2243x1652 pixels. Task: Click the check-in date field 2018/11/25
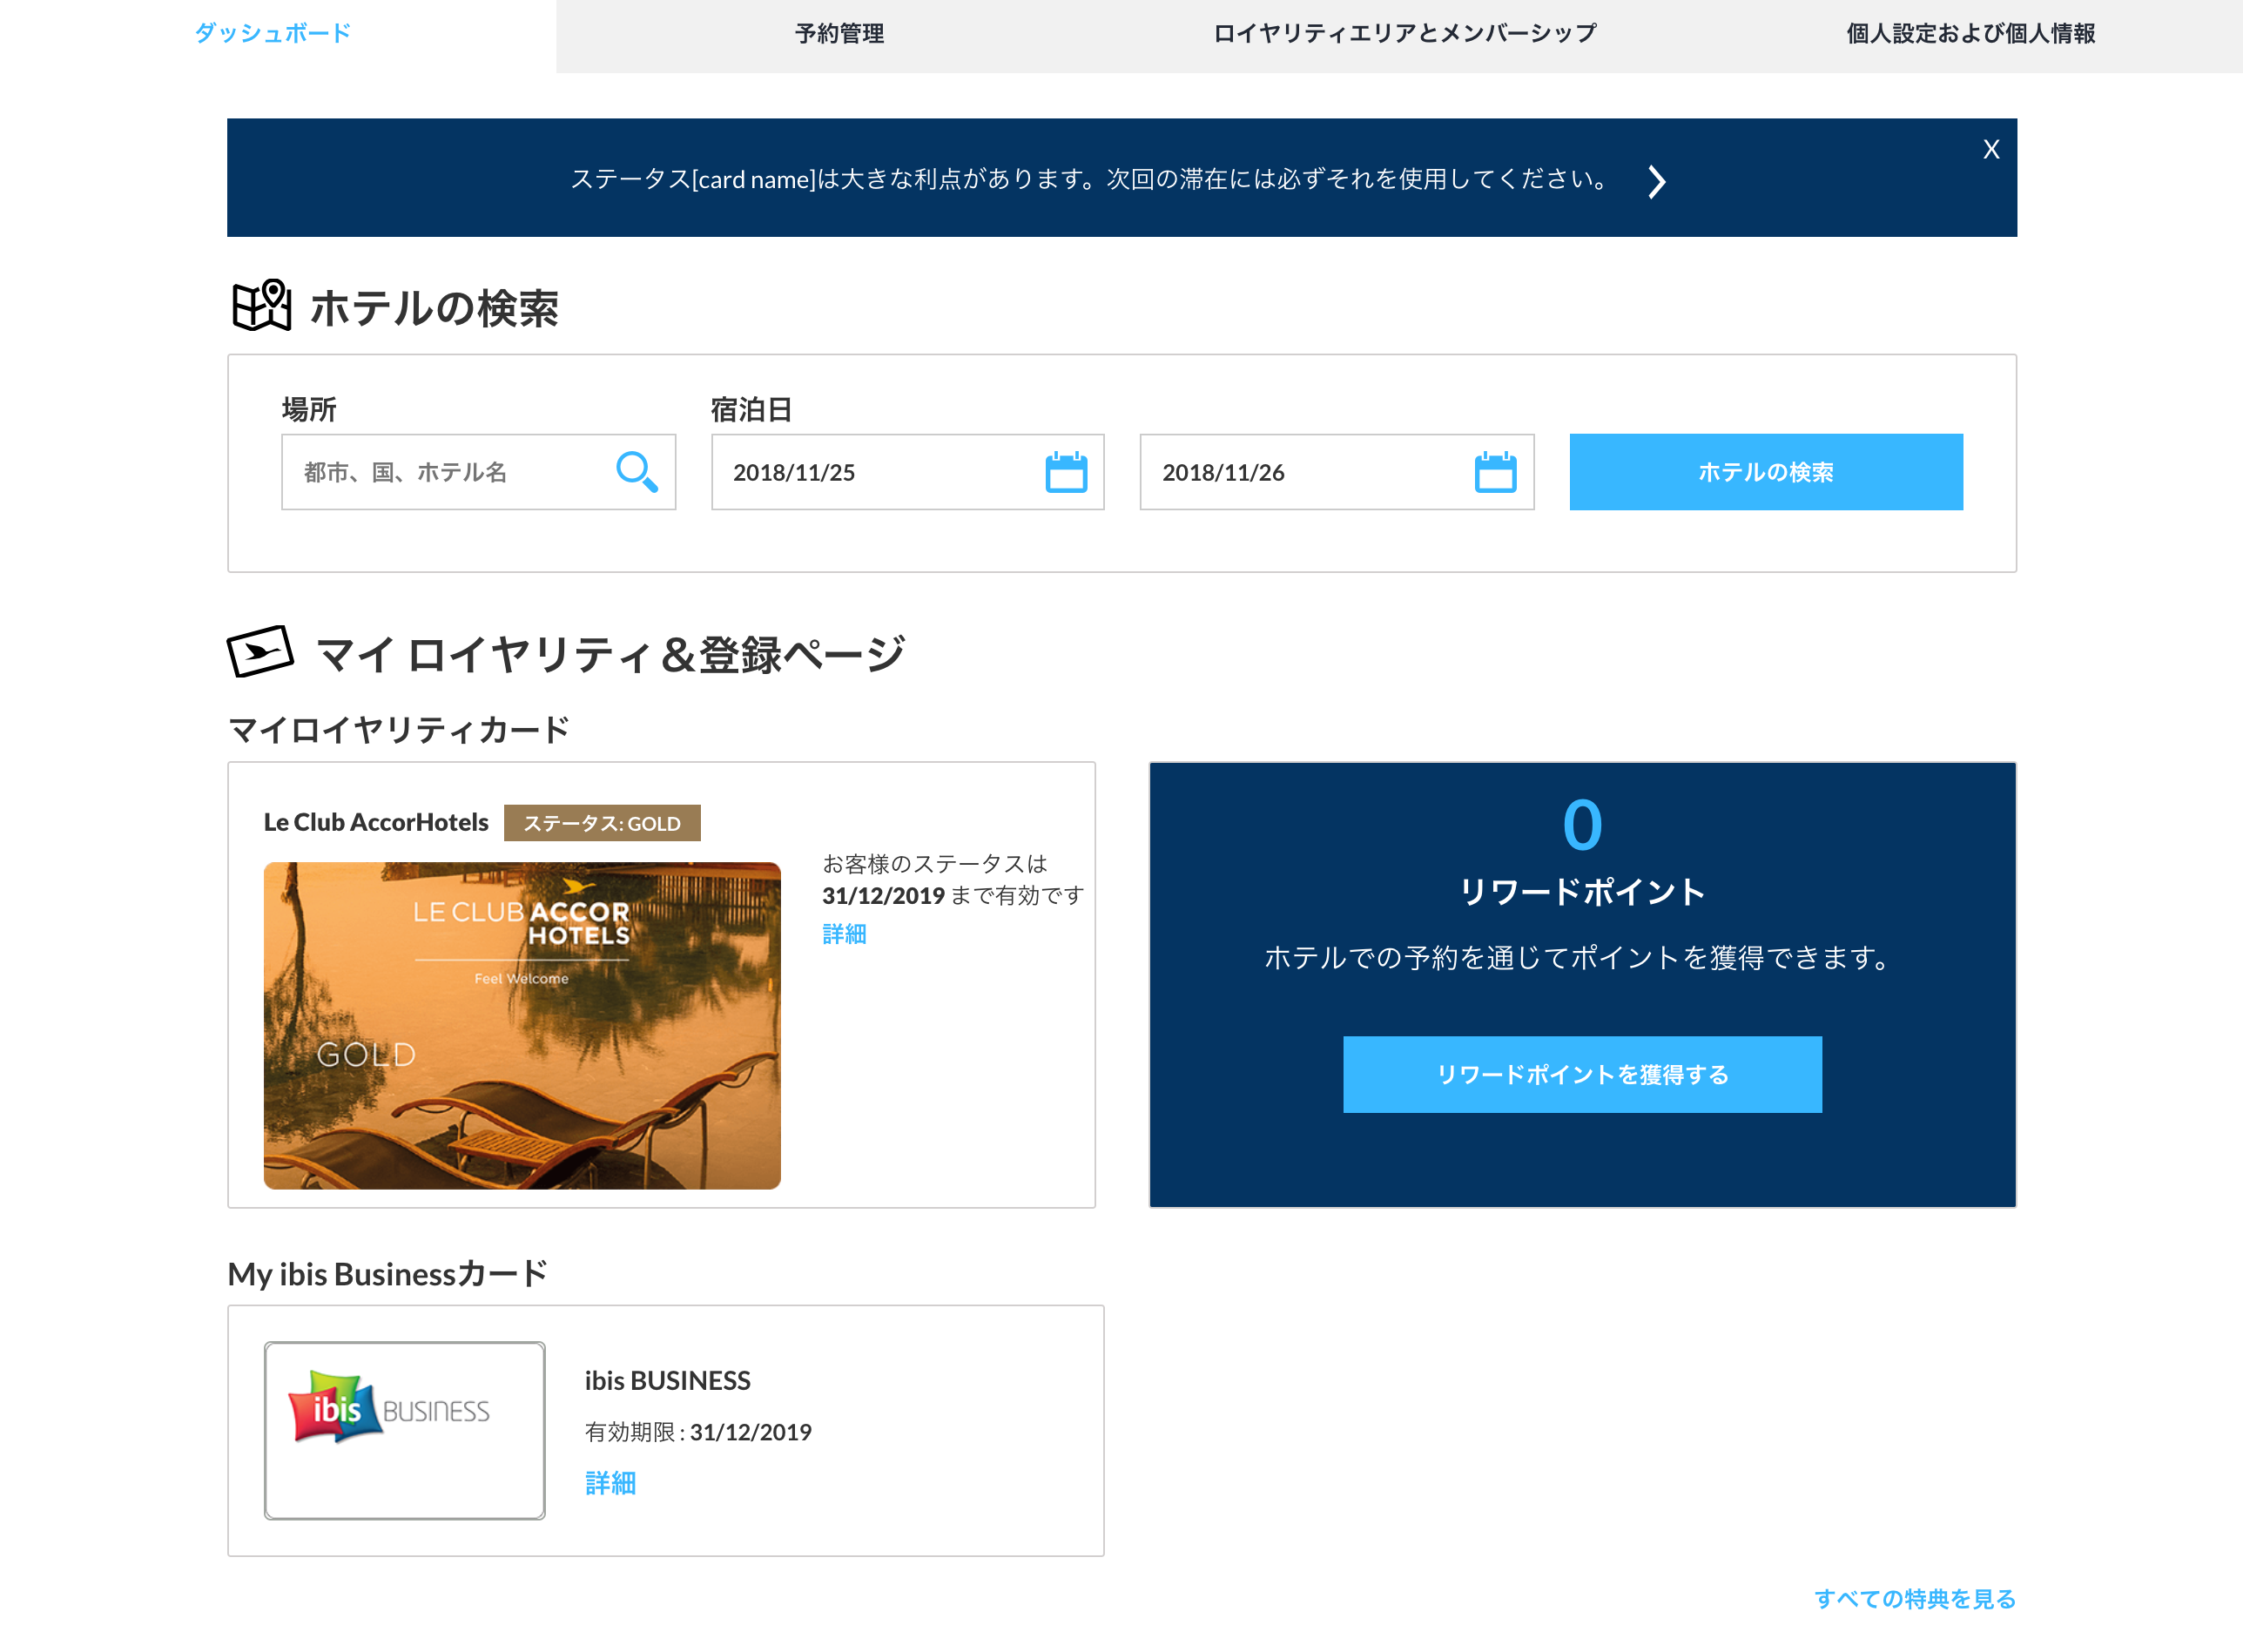pos(907,472)
